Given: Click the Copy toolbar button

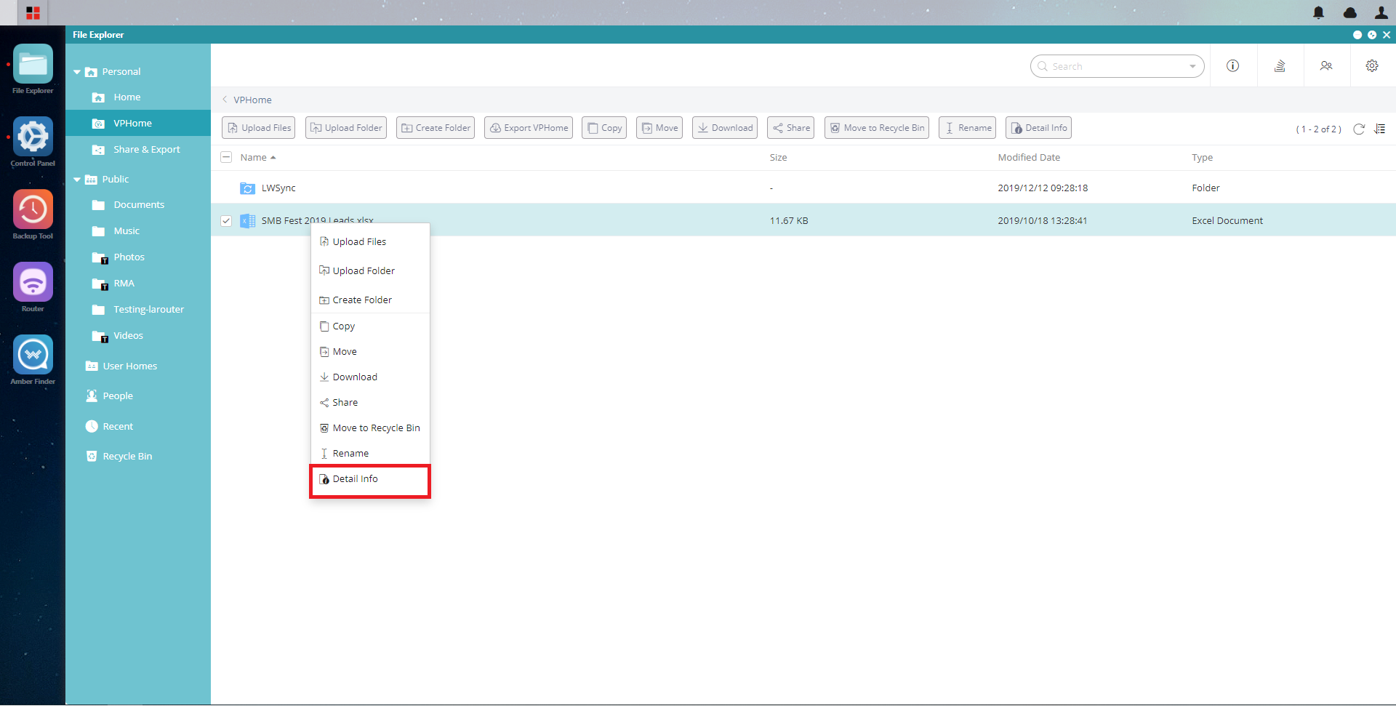Looking at the screenshot, I should pyautogui.click(x=604, y=128).
